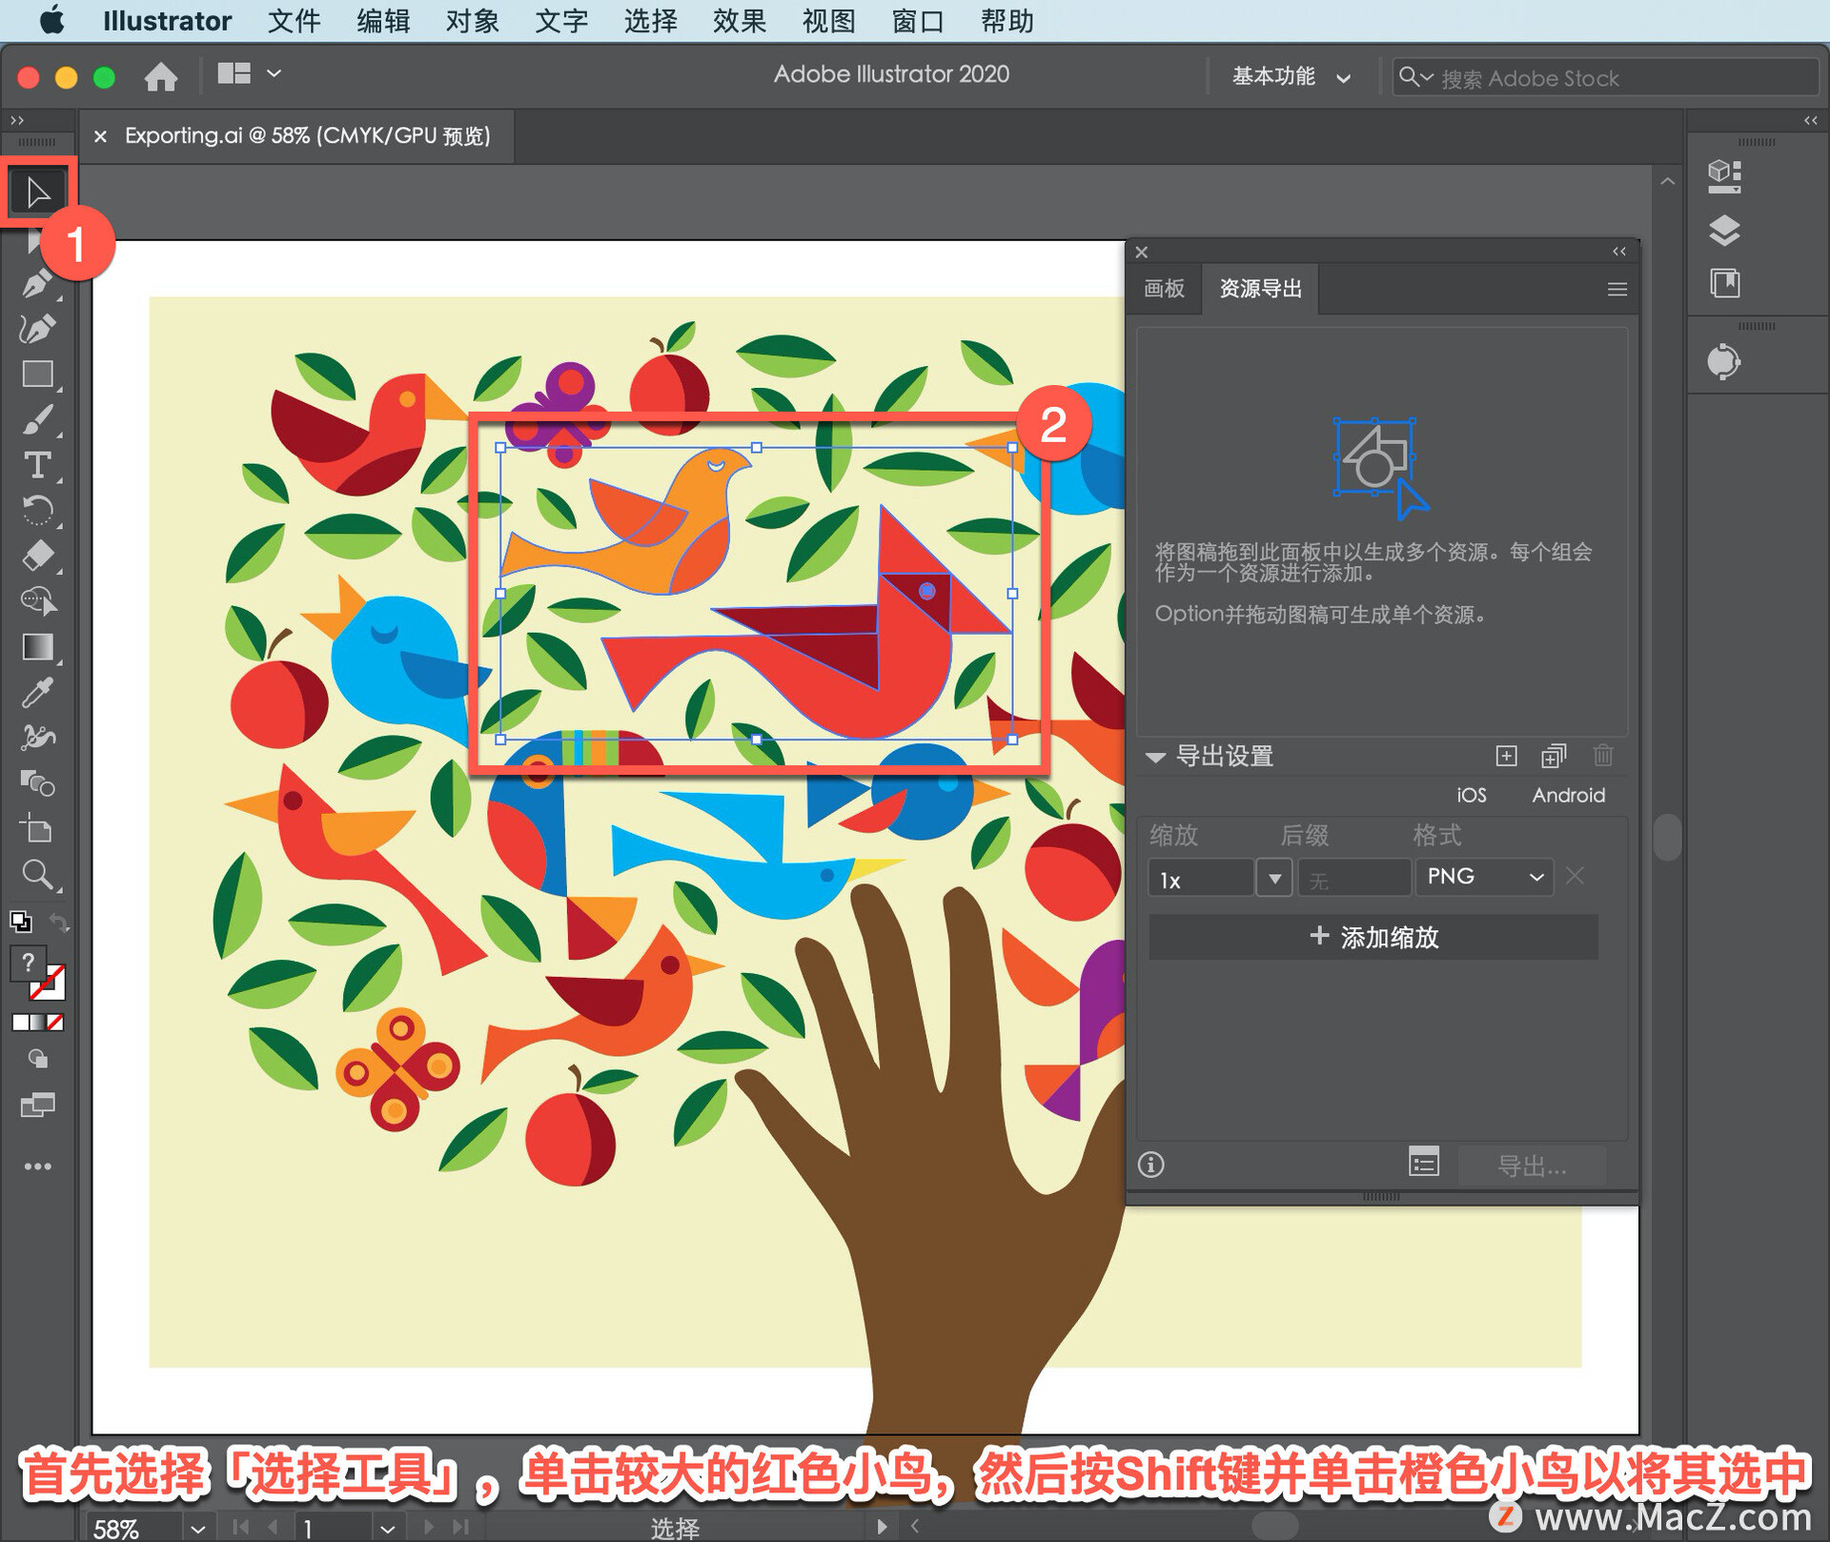Select the Pen tool
Screen dimensions: 1830x1542
pos(38,283)
